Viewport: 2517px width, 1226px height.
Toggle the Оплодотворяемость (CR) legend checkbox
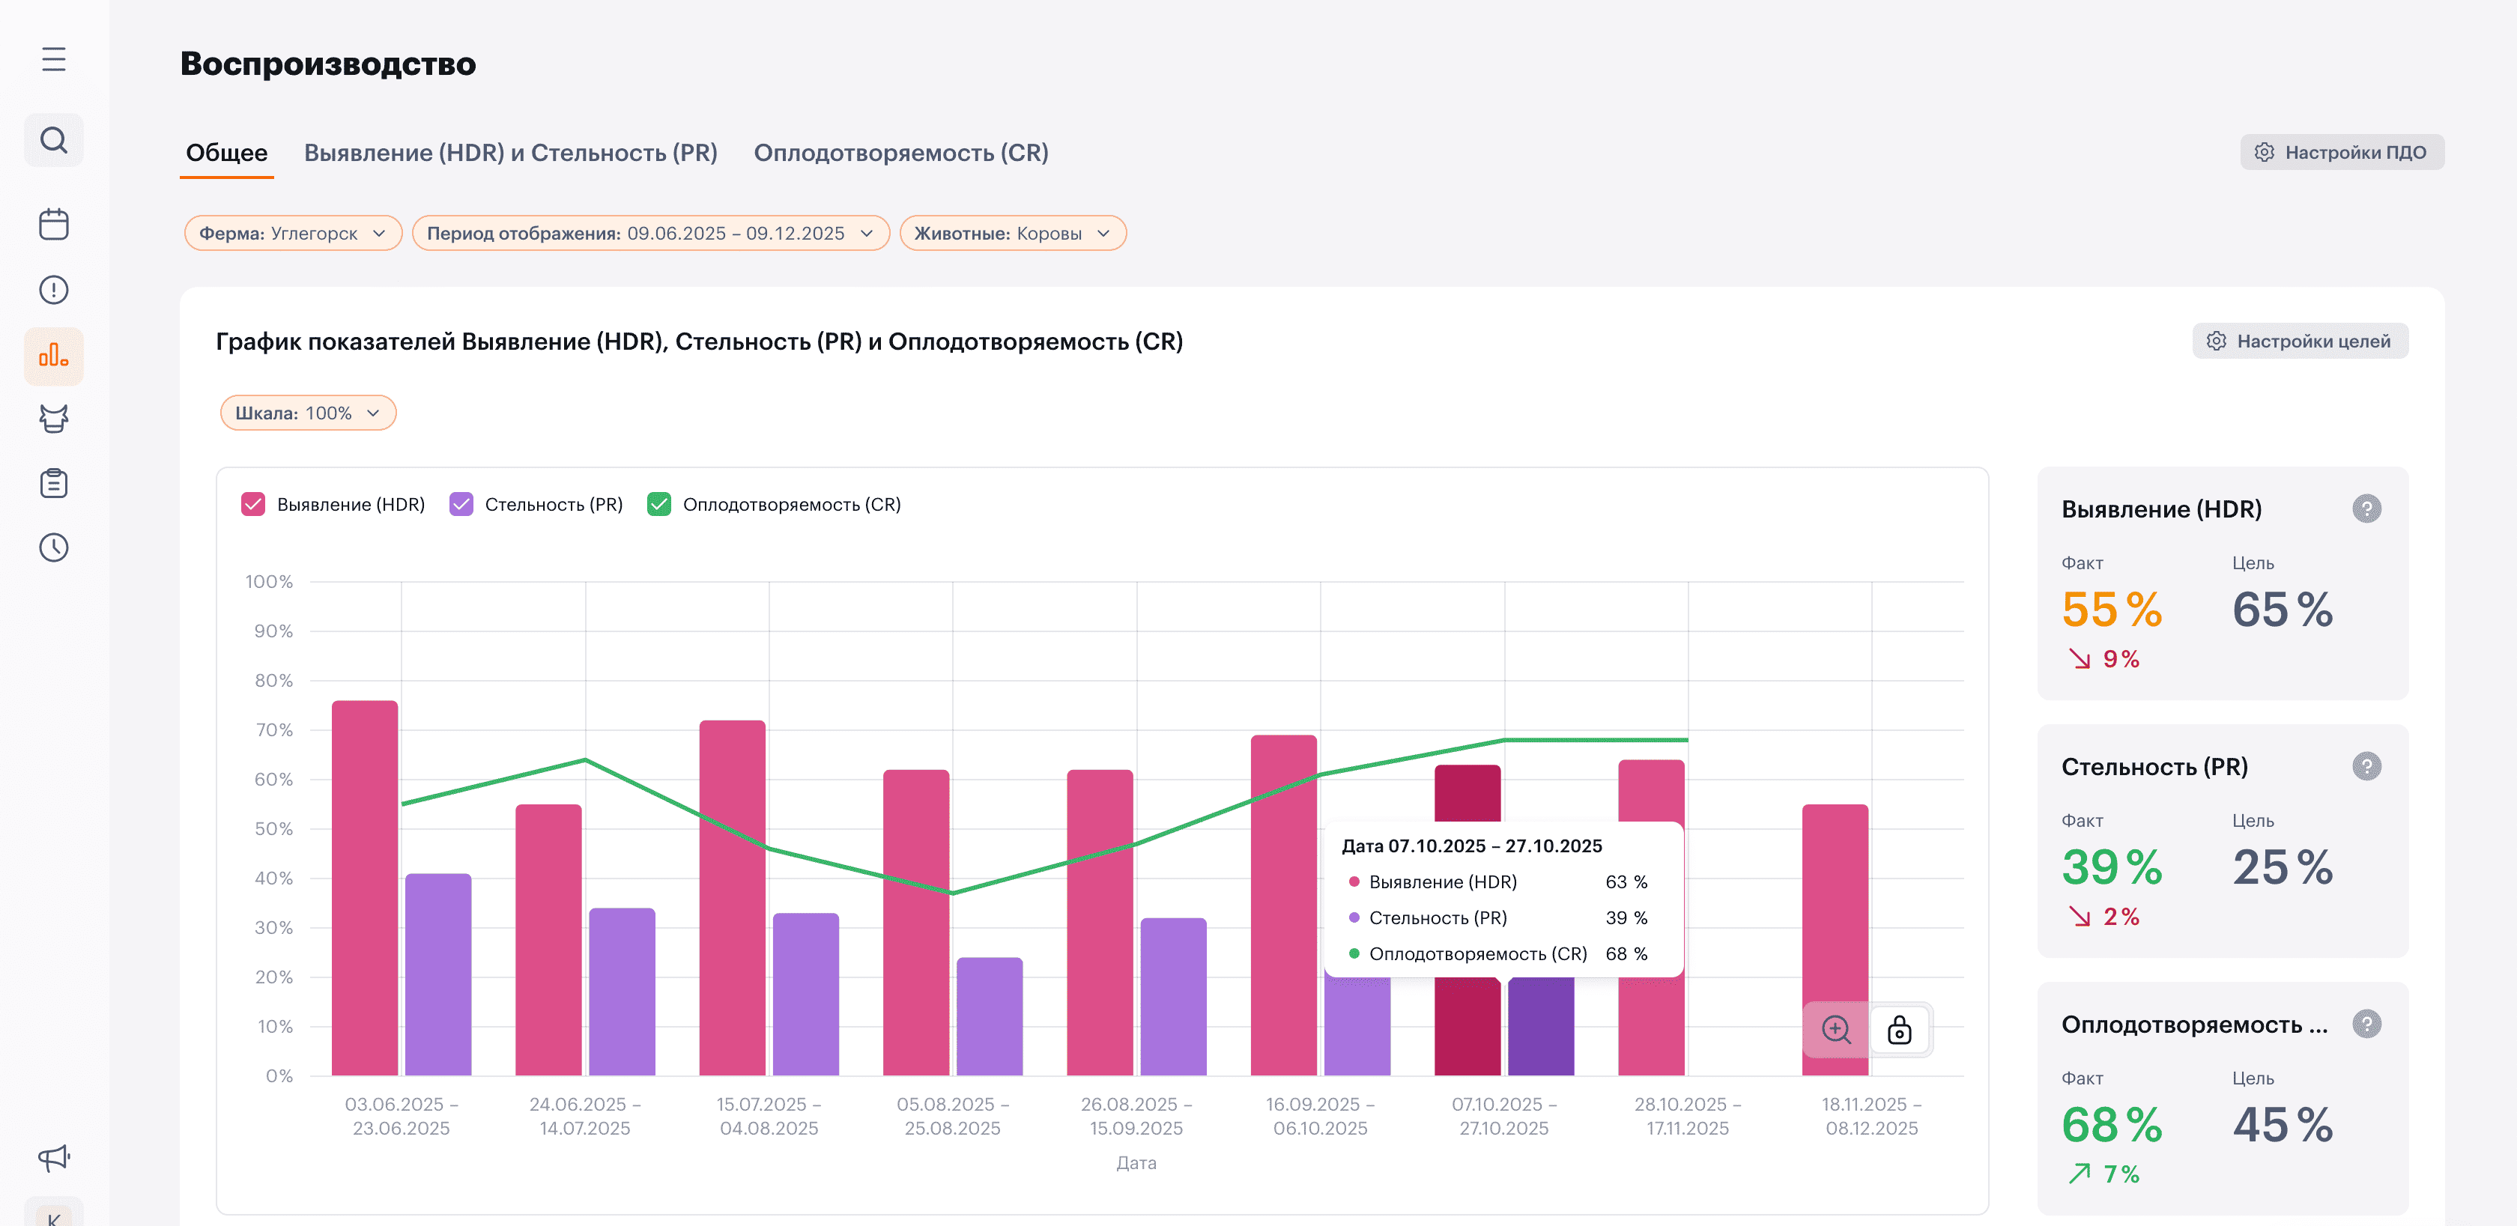(x=659, y=504)
